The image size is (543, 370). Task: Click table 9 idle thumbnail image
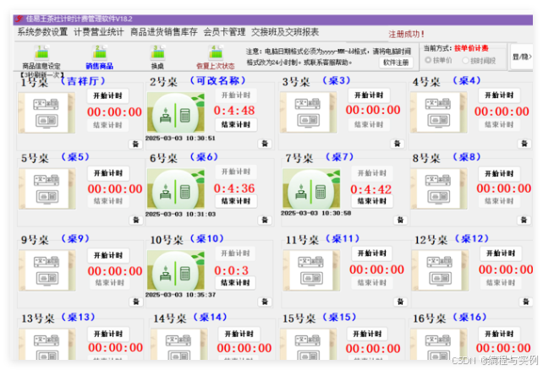tap(47, 270)
